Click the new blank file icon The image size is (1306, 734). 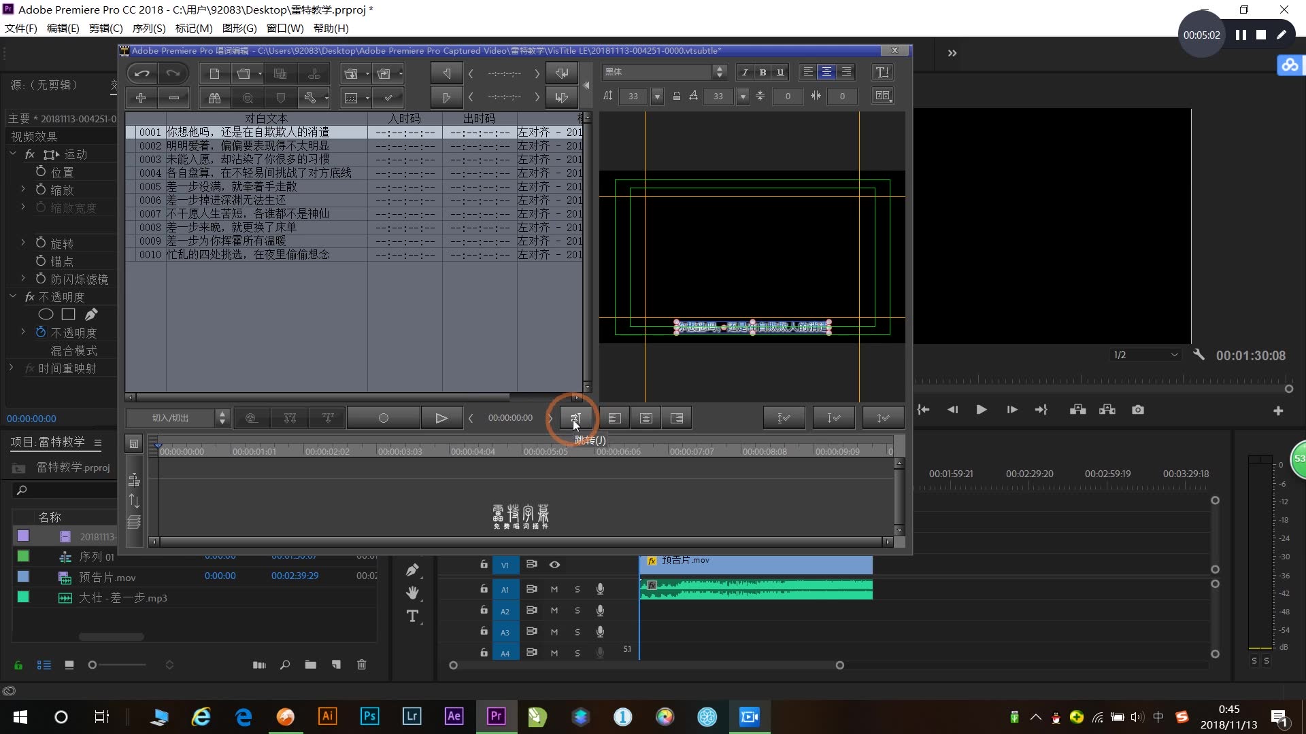point(214,73)
